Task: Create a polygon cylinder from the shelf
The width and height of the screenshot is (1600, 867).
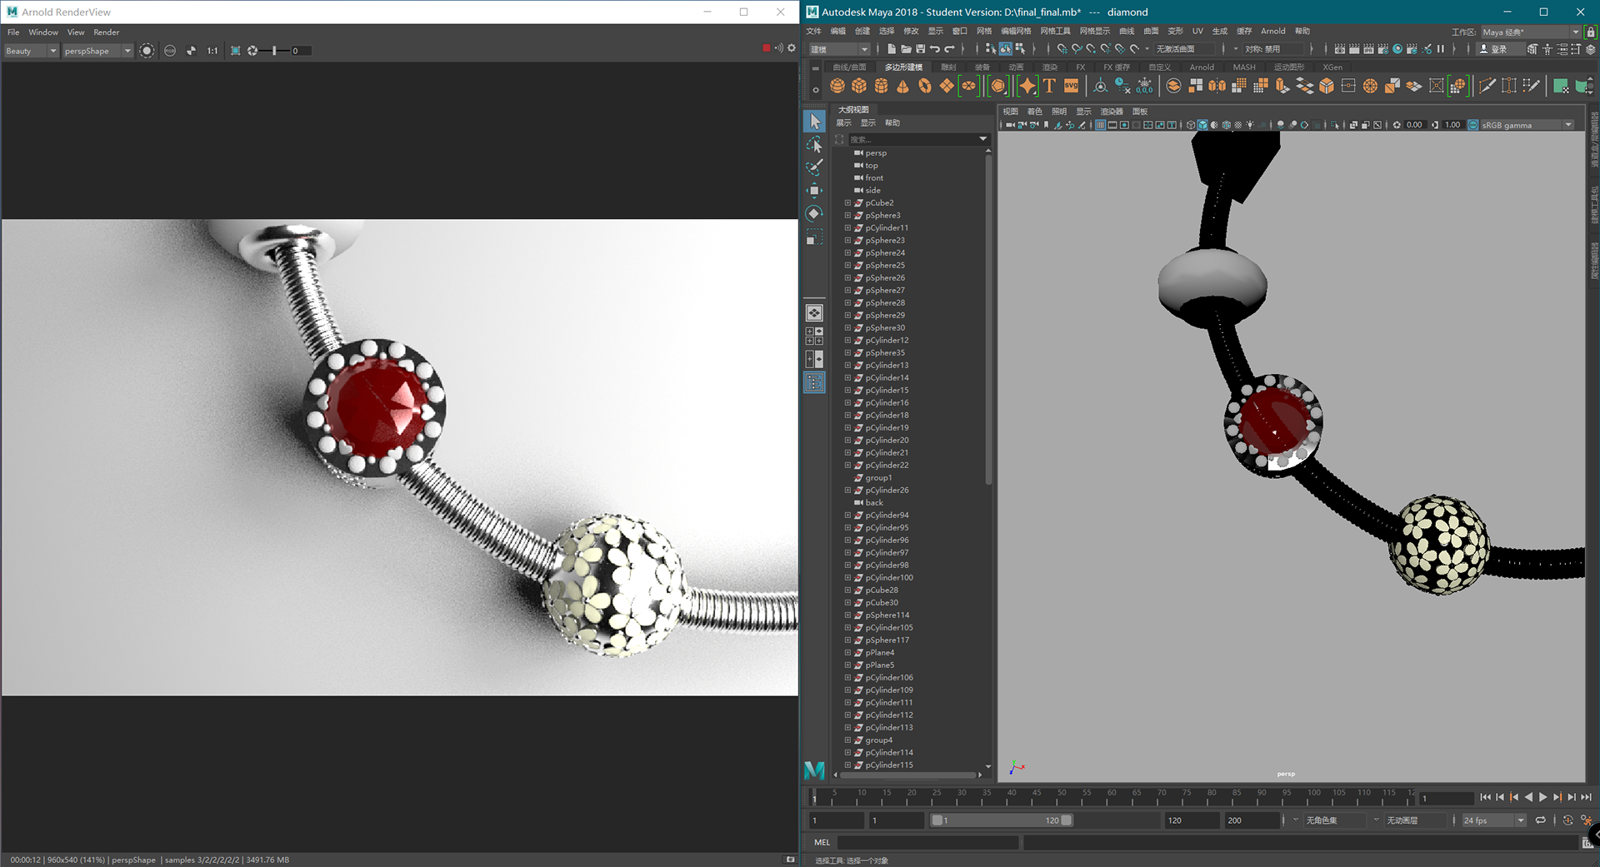Action: (x=881, y=86)
